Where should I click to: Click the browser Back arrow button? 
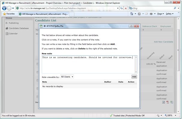pos(4,8)
